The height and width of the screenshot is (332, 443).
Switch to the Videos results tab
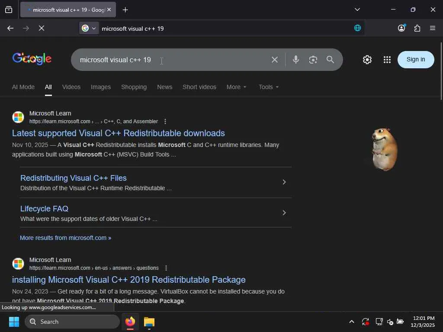[x=71, y=87]
